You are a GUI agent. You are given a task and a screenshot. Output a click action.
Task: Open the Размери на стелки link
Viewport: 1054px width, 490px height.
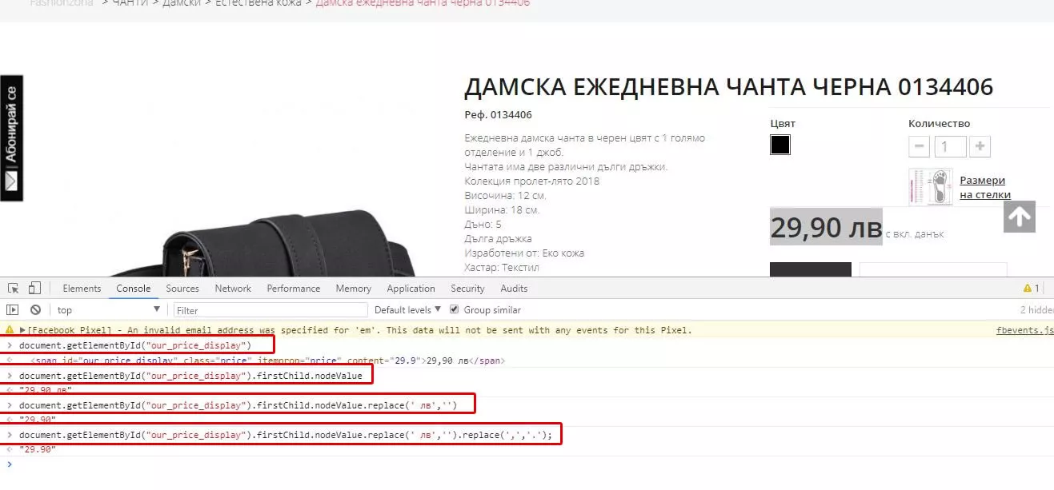[x=985, y=187]
